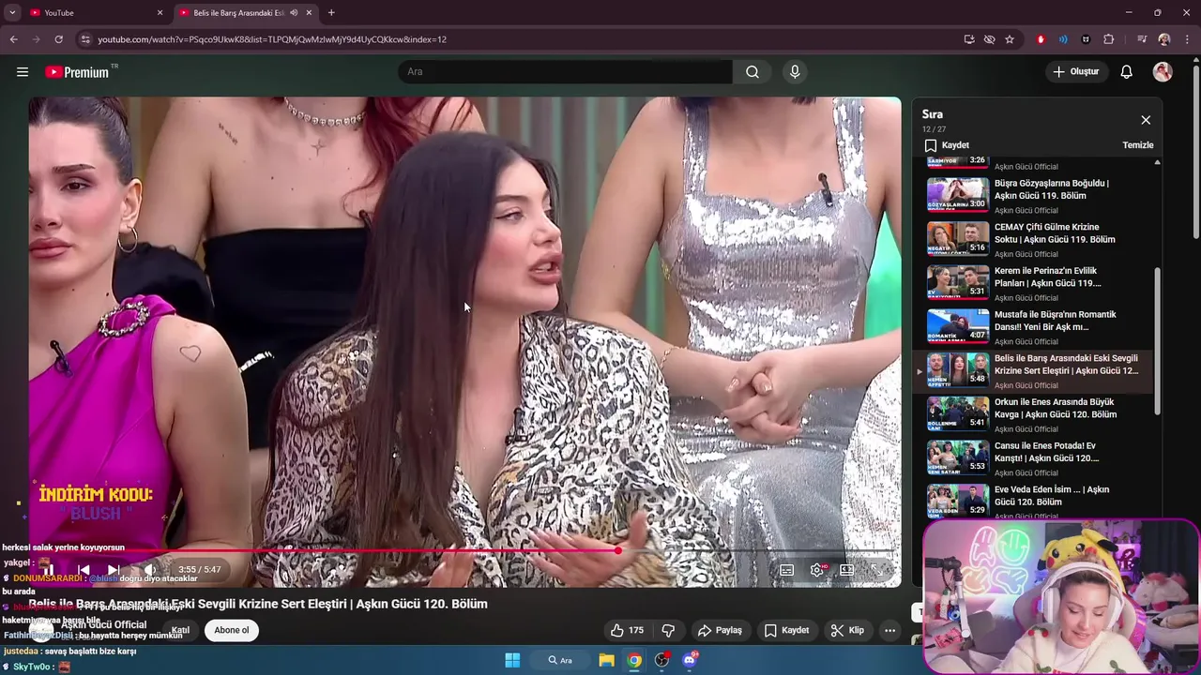This screenshot has height=675, width=1201.
Task: Seek using the red progress bar
Action: coord(464,550)
